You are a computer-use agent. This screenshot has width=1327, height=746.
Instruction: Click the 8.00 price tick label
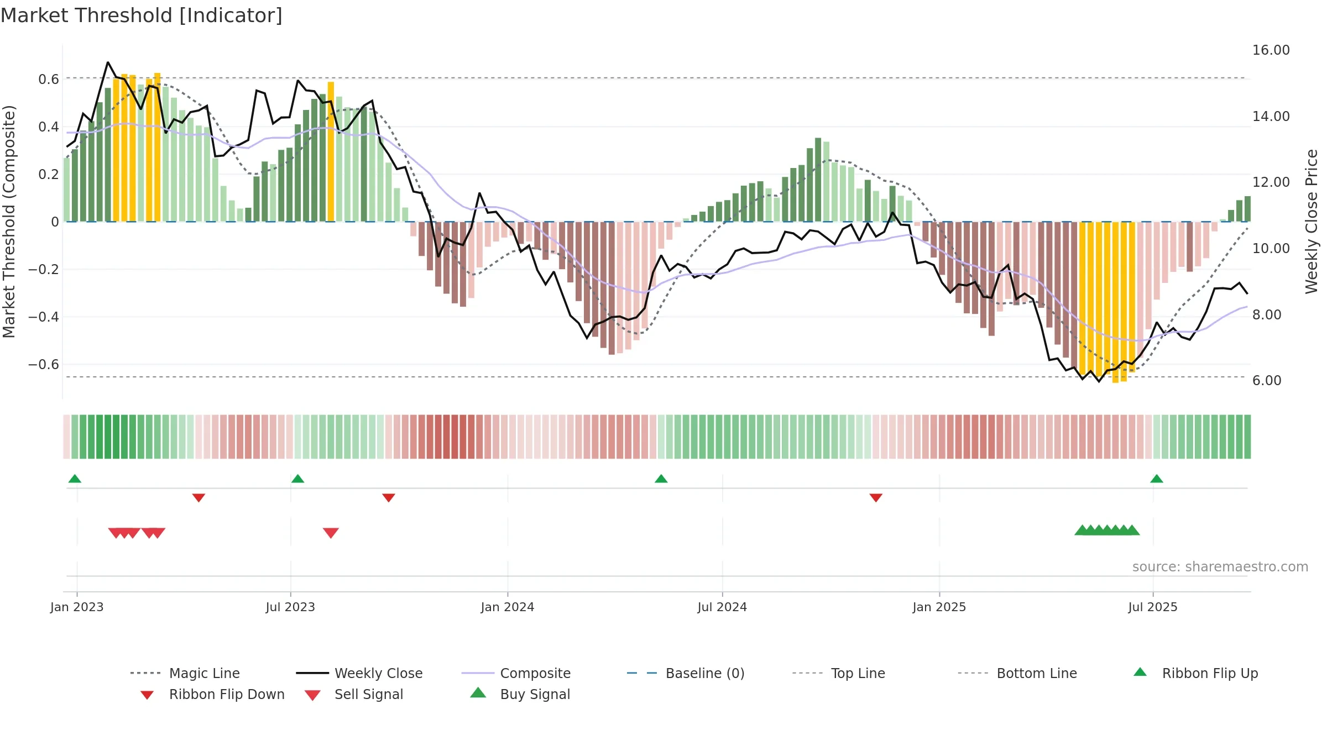pos(1267,315)
